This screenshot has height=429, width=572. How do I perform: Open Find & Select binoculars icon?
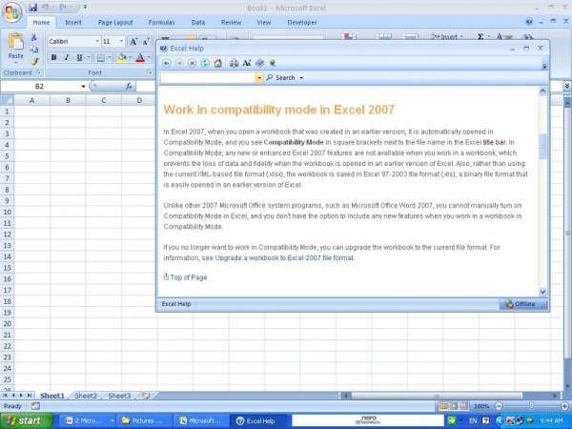tap(527, 36)
